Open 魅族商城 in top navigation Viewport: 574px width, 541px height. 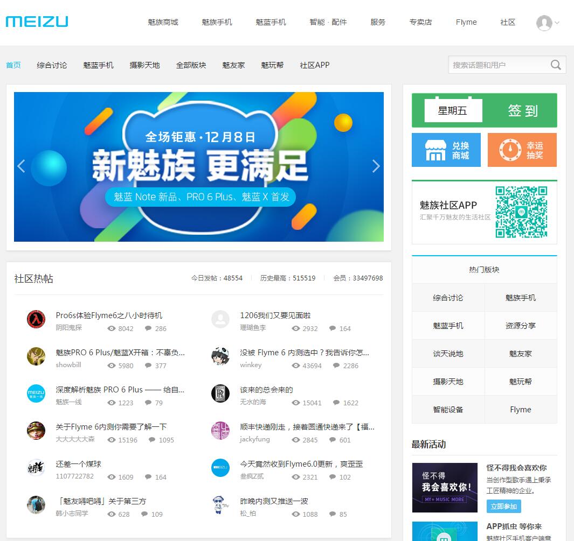(x=163, y=22)
